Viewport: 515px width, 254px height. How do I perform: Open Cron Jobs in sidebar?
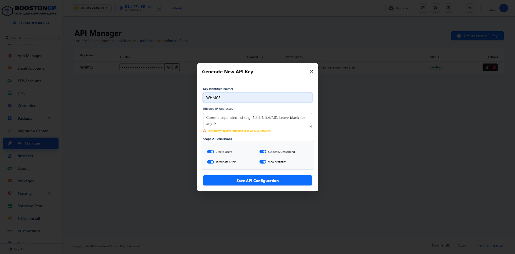[x=26, y=106]
